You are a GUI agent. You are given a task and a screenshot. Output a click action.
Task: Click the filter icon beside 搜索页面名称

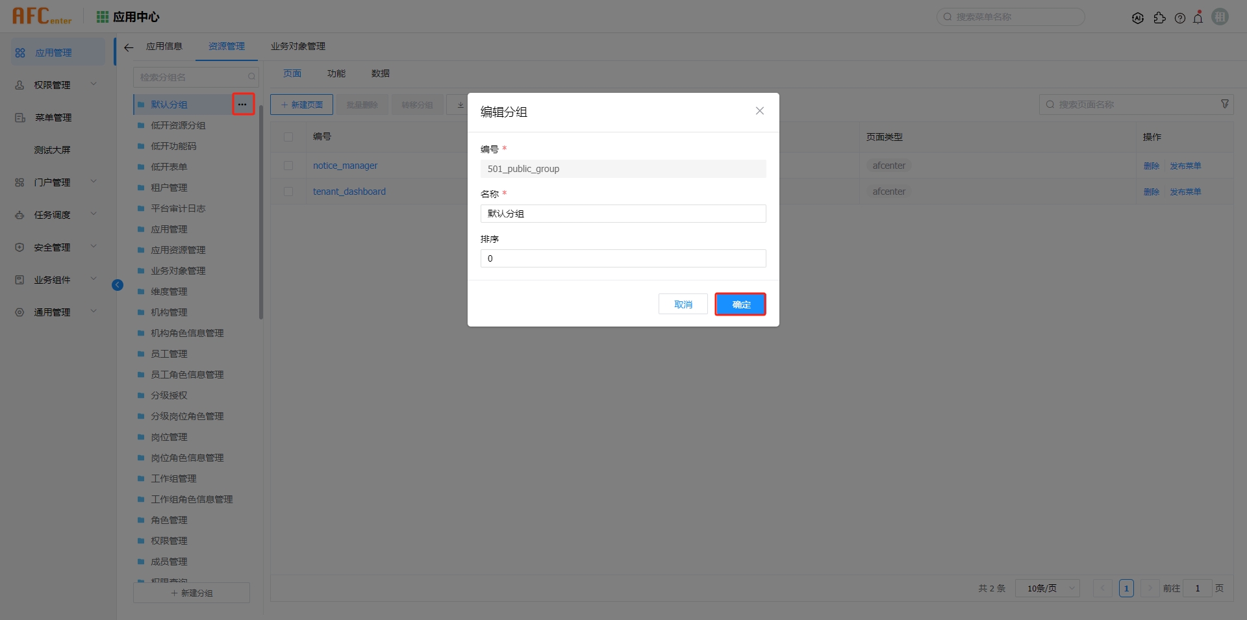click(x=1224, y=104)
